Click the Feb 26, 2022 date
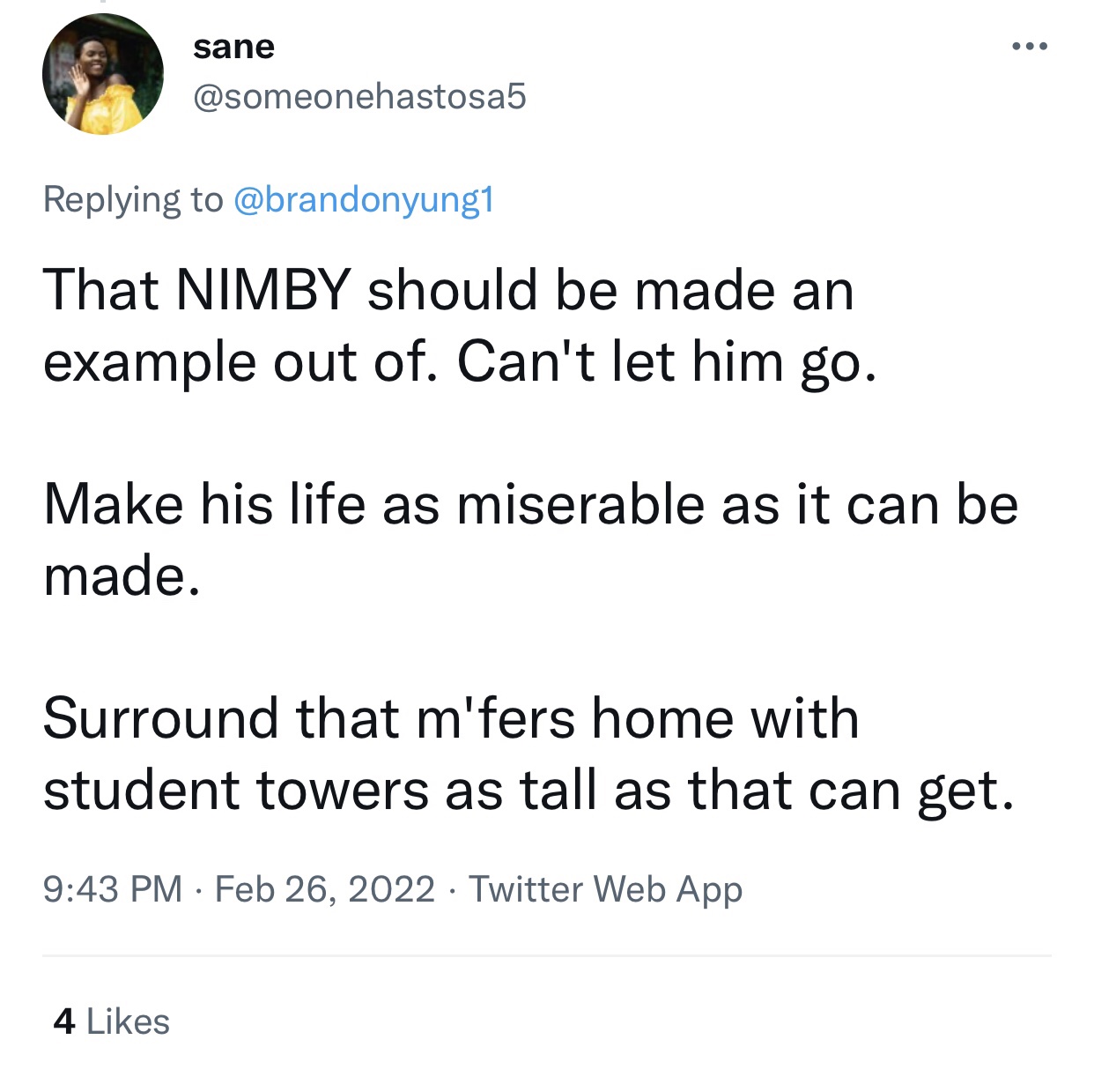Image resolution: width=1094 pixels, height=1077 pixels. pyautogui.click(x=324, y=888)
